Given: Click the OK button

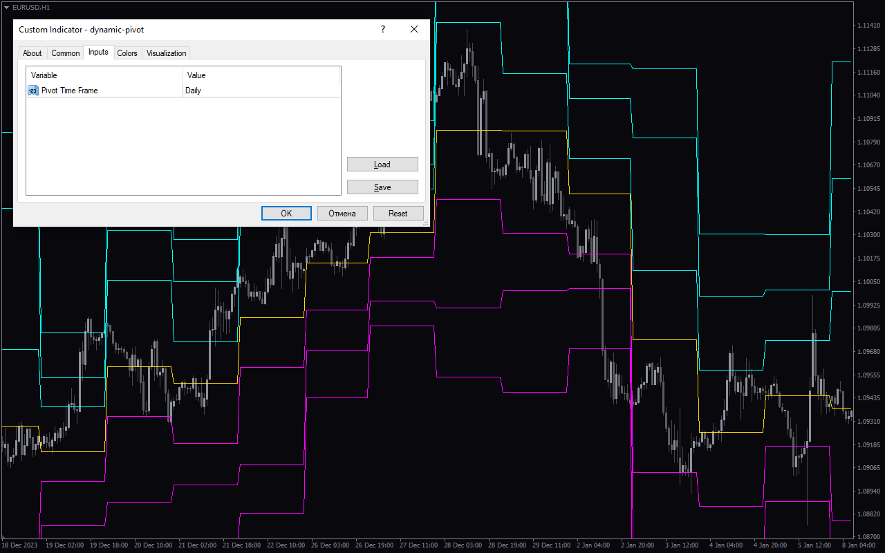Looking at the screenshot, I should click(286, 214).
